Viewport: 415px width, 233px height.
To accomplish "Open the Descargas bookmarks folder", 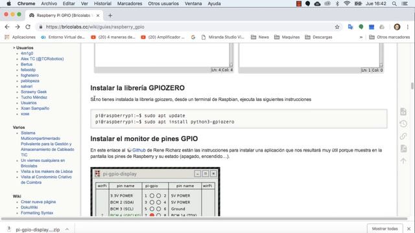I will (318, 38).
